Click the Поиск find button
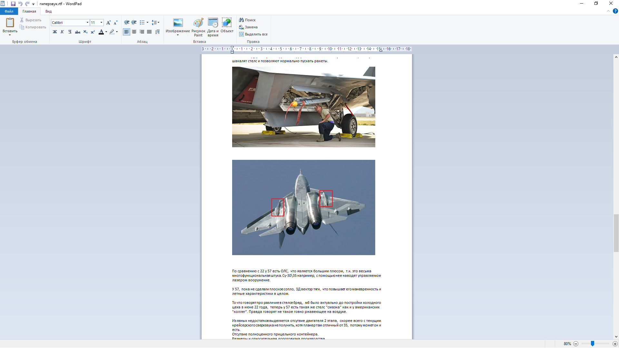Image resolution: width=619 pixels, height=348 pixels. [x=247, y=20]
